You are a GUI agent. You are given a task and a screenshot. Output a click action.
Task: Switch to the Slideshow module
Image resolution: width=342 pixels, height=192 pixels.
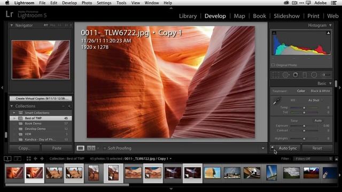(x=286, y=16)
